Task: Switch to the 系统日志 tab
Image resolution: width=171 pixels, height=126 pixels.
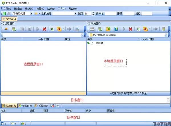Action: coord(41,106)
